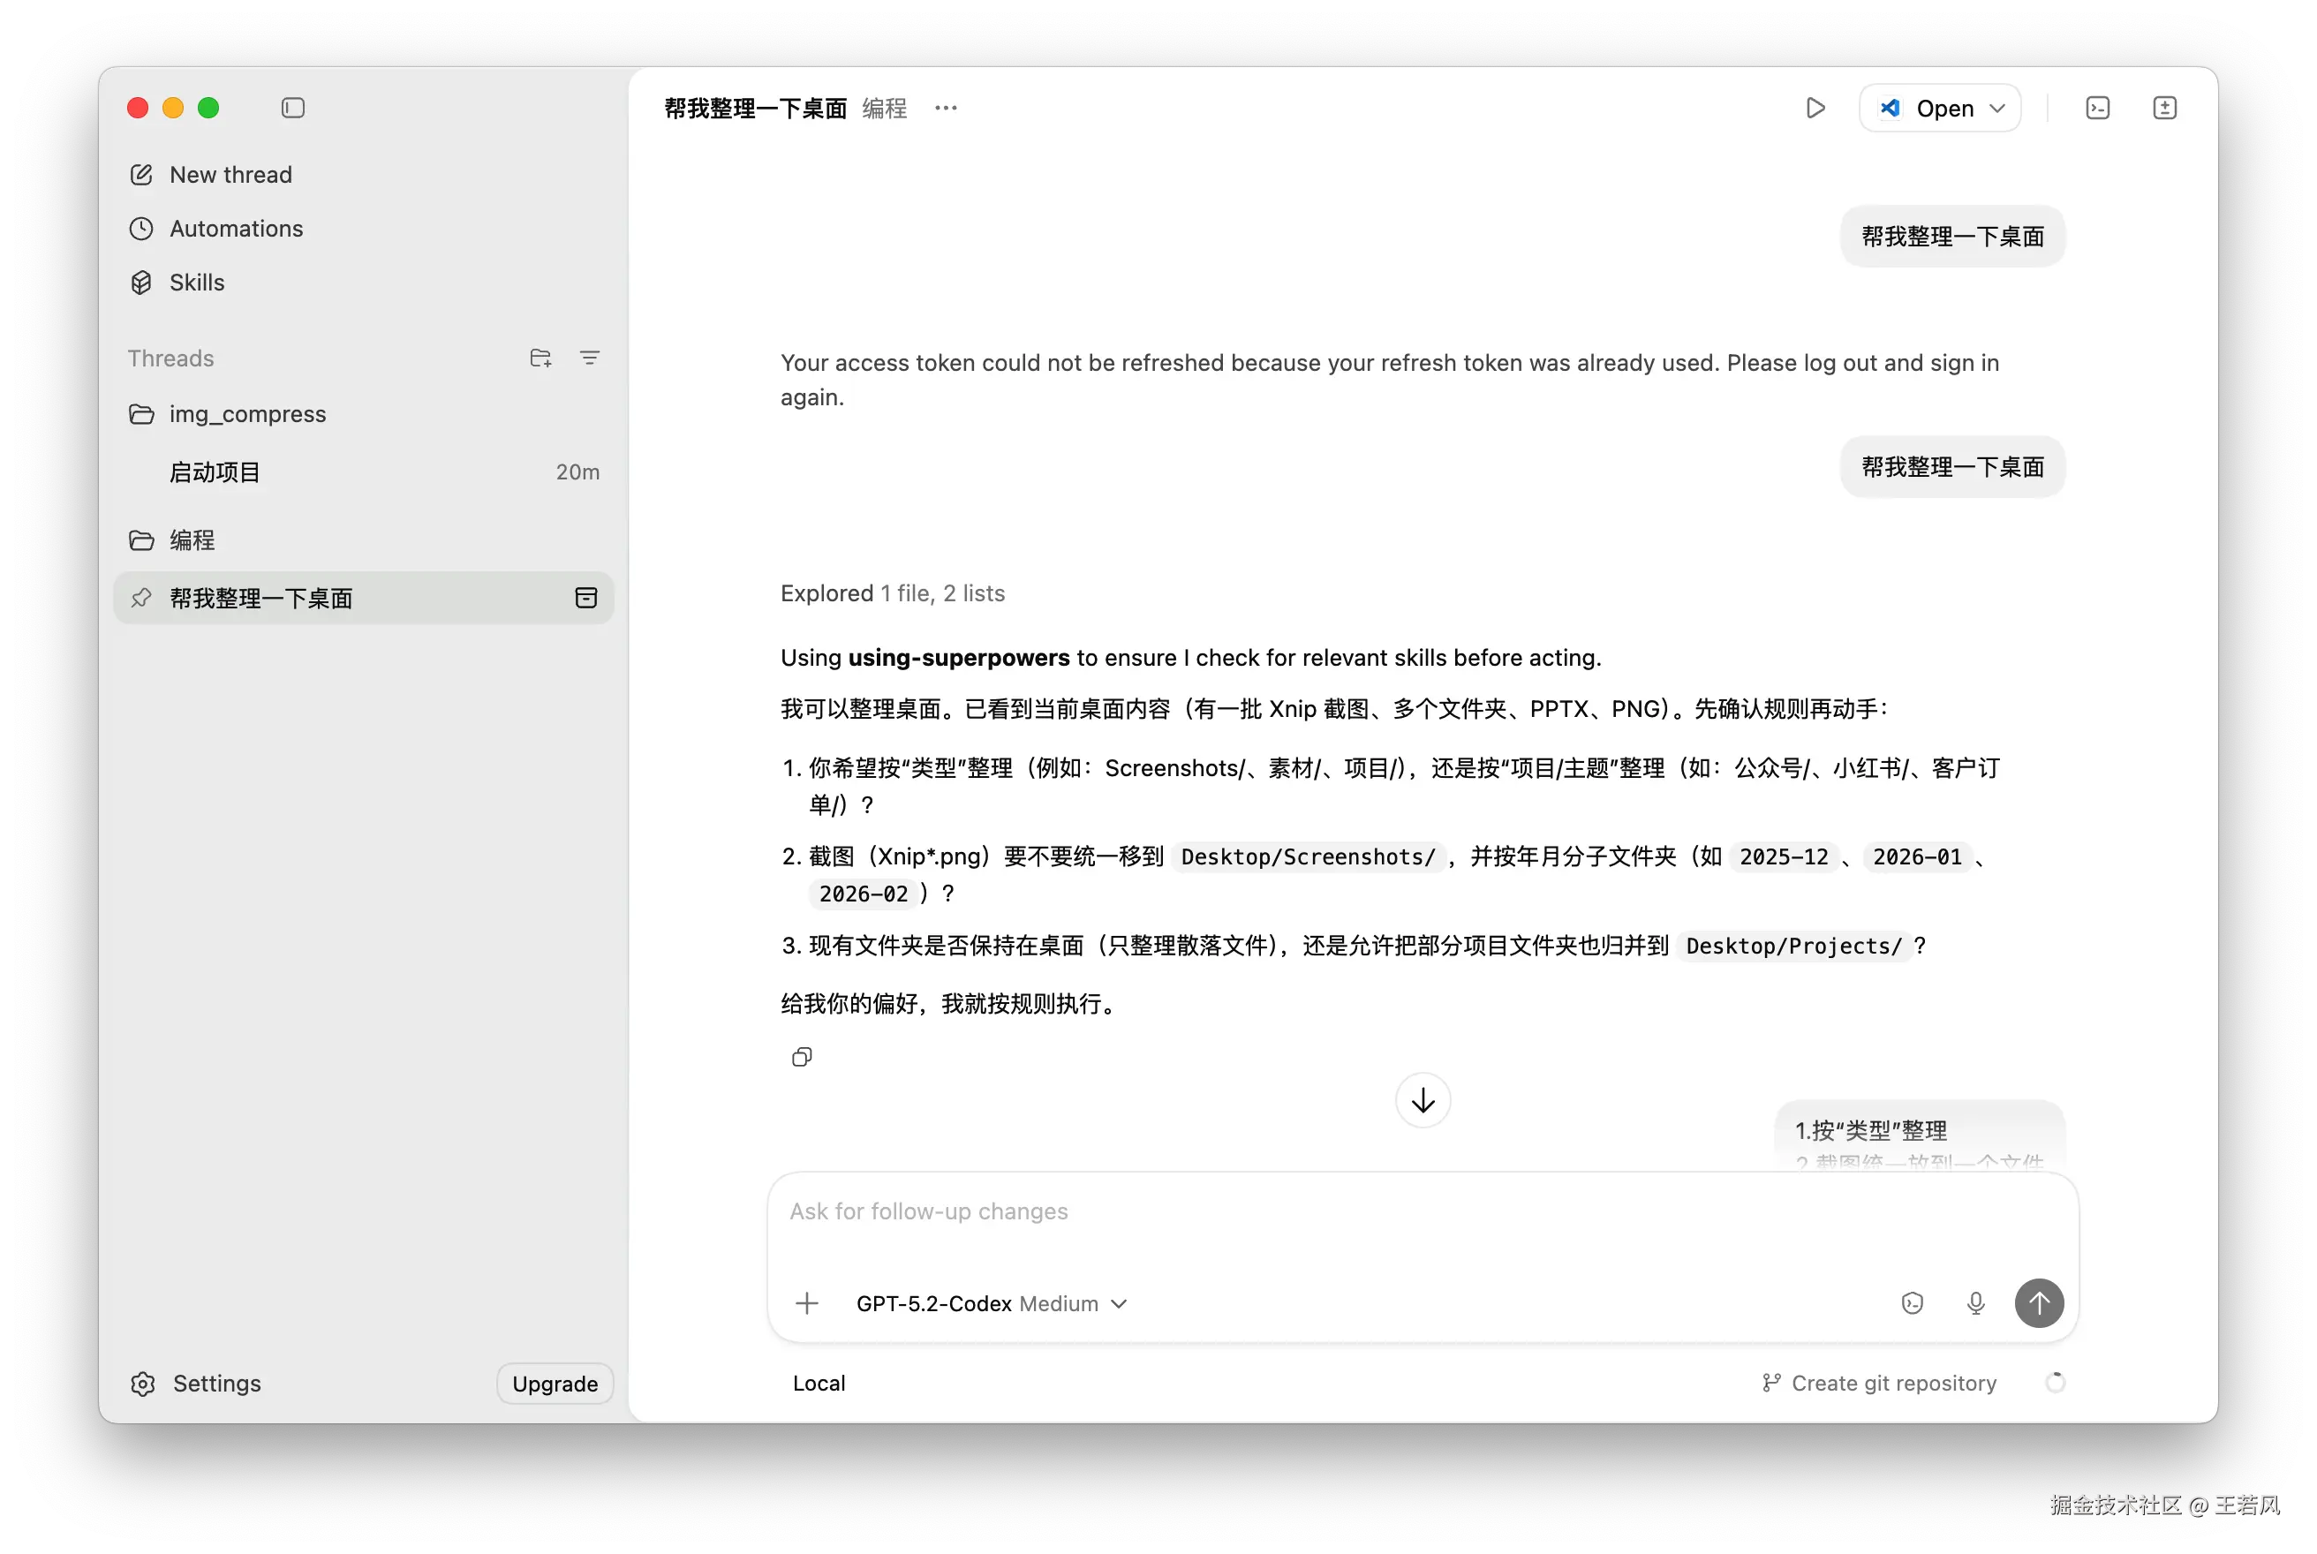Click the Run play icon in header
The width and height of the screenshot is (2317, 1554).
point(1815,108)
